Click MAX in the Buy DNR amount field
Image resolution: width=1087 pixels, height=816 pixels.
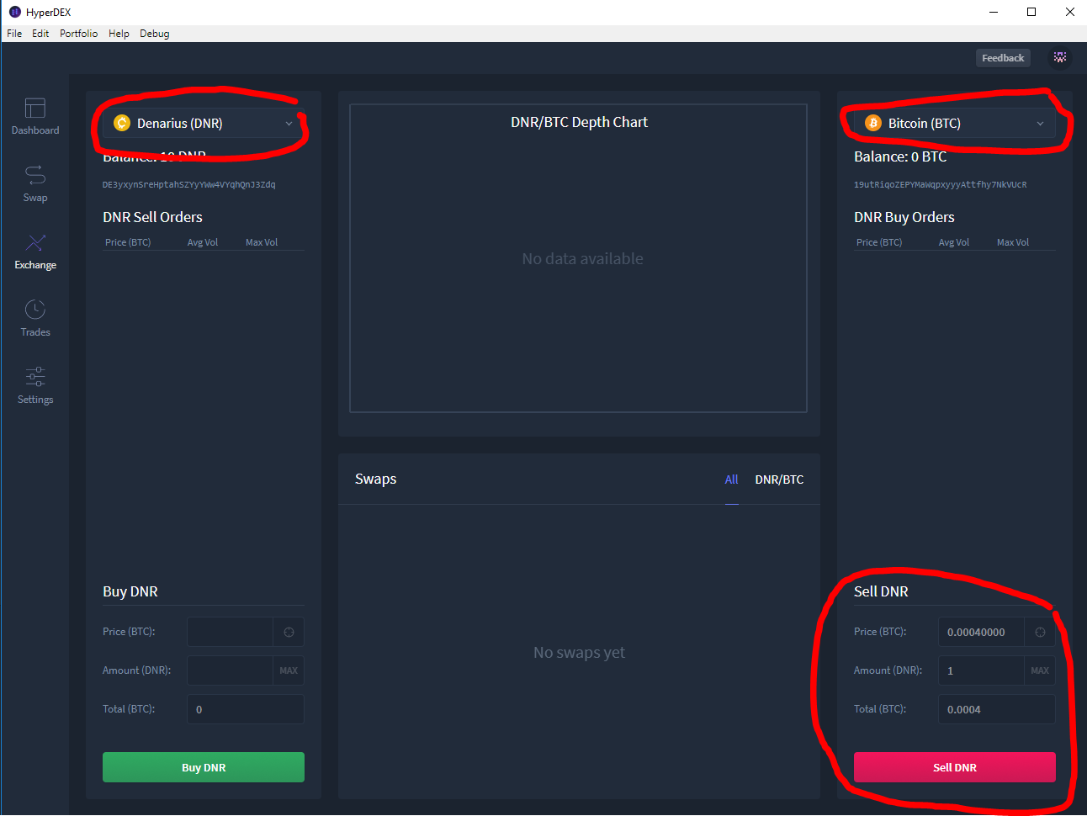[289, 670]
